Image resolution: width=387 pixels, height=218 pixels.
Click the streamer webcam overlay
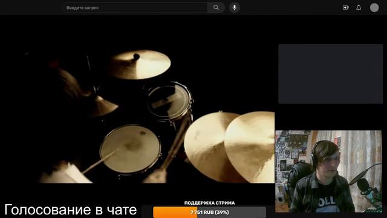click(328, 171)
